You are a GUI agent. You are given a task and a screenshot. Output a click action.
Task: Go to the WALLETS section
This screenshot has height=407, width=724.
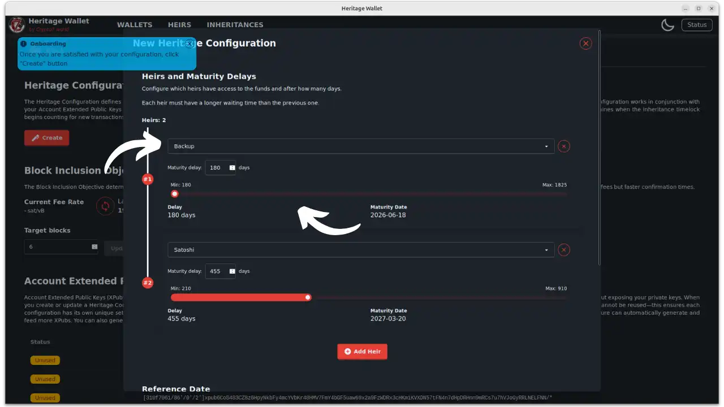(x=135, y=24)
